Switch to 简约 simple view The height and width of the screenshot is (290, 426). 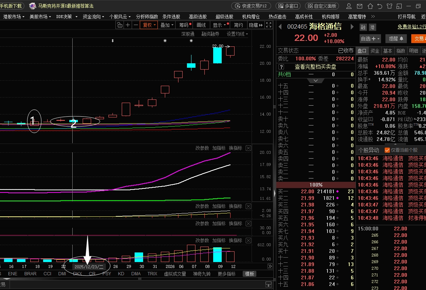239,25
